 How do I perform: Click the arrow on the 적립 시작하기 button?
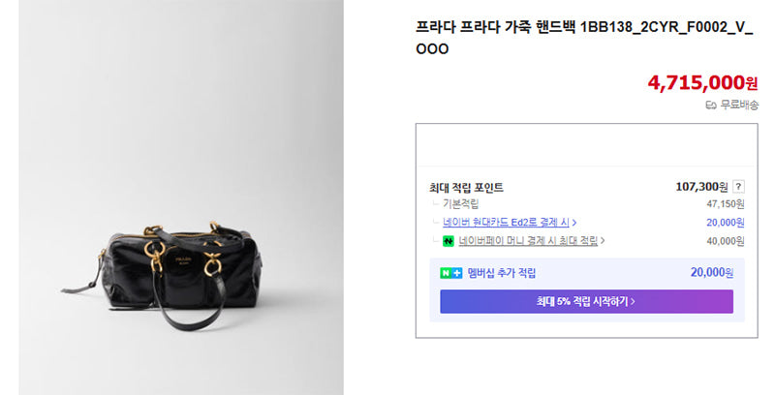click(633, 301)
